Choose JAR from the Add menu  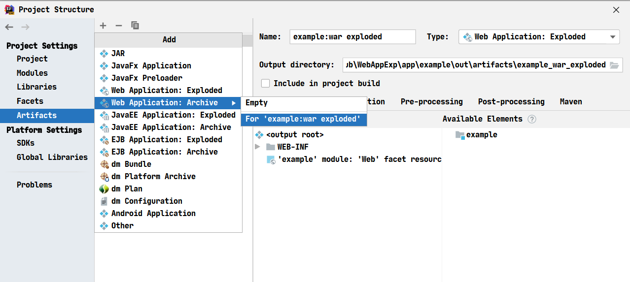118,54
